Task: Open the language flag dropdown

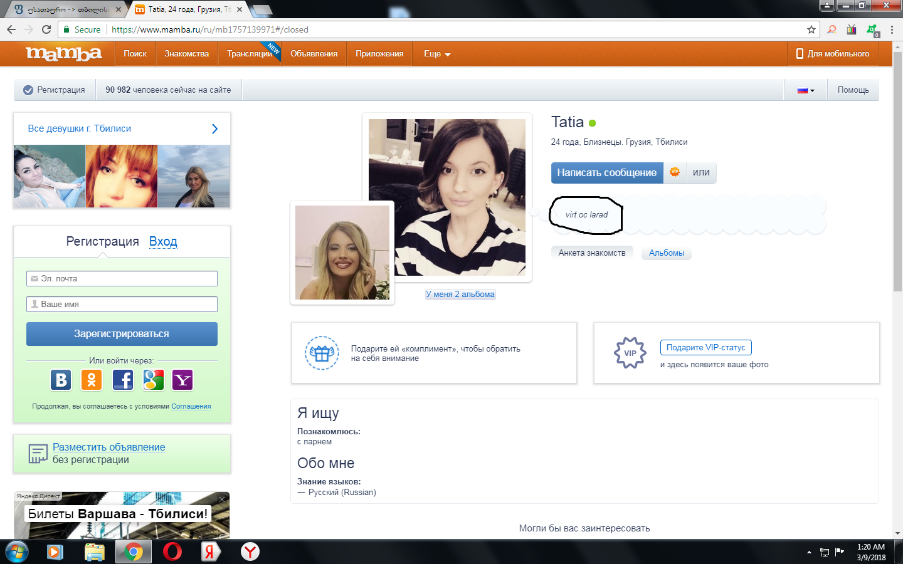Action: tap(806, 90)
